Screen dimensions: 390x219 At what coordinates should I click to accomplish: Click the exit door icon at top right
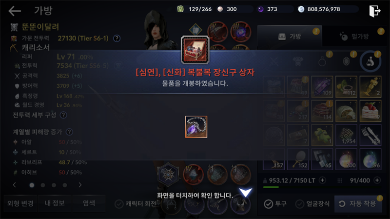374,11
